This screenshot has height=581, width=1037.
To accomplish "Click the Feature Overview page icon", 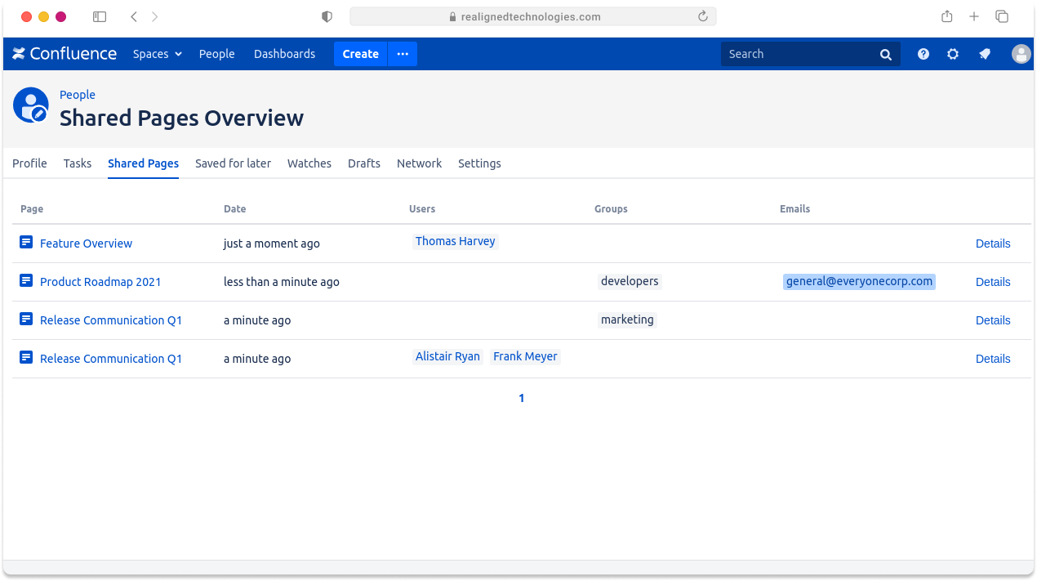I will click(26, 243).
